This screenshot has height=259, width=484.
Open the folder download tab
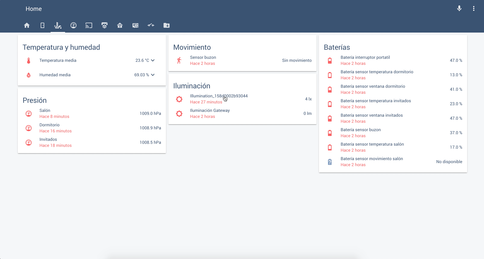[167, 25]
